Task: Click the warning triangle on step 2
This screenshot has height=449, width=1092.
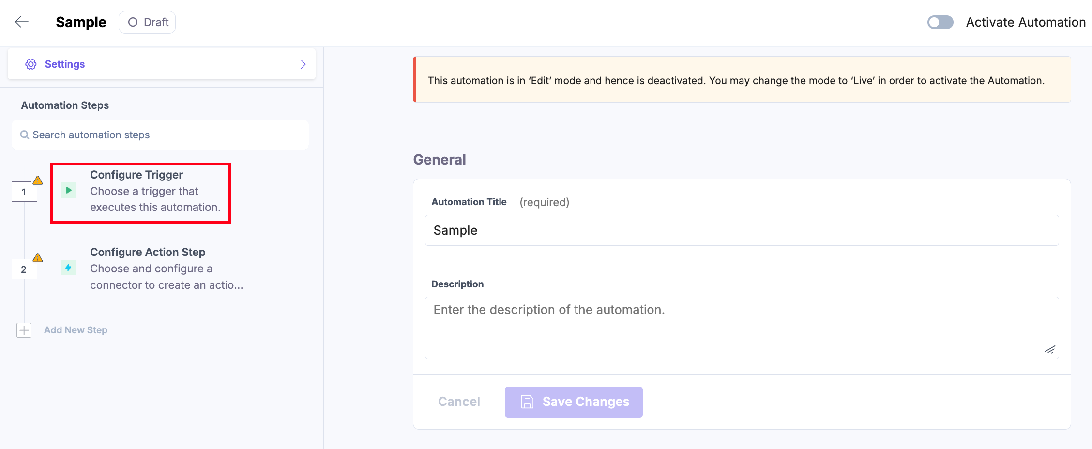Action: click(x=38, y=258)
